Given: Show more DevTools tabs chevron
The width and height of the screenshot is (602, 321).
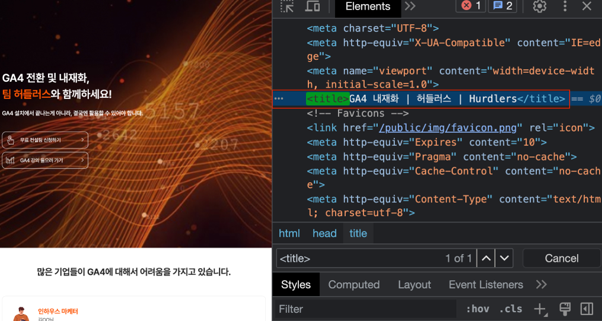Looking at the screenshot, I should (x=410, y=7).
